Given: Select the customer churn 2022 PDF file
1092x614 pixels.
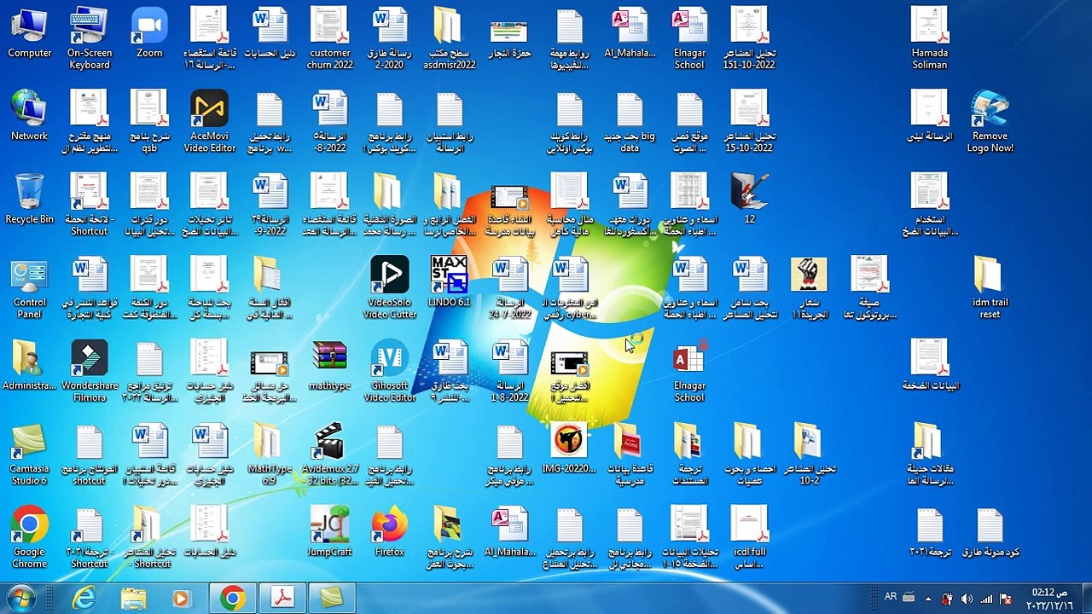Looking at the screenshot, I should point(330,38).
